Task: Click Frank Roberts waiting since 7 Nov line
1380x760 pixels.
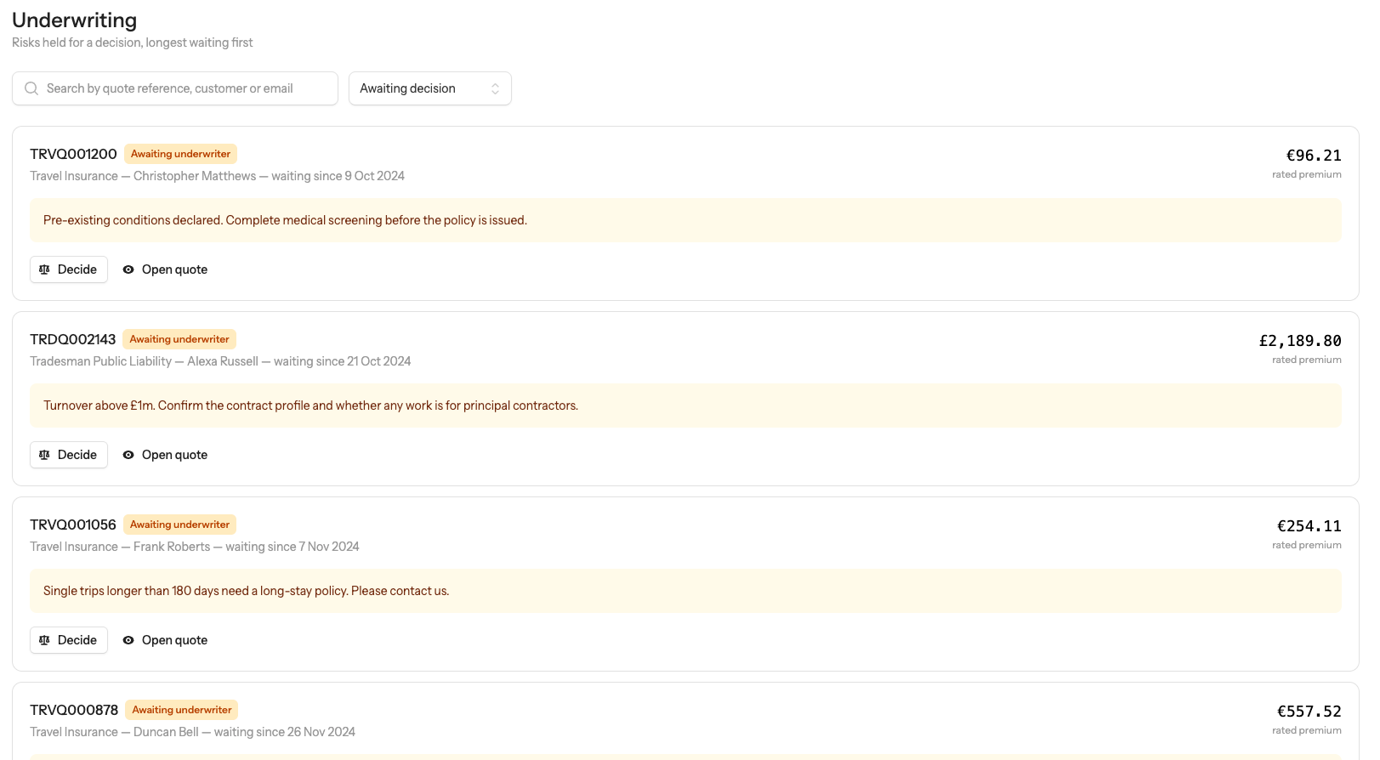Action: (195, 547)
